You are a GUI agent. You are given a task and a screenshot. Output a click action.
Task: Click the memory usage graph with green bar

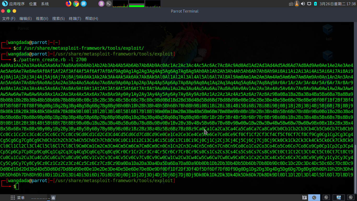click(x=137, y=4)
